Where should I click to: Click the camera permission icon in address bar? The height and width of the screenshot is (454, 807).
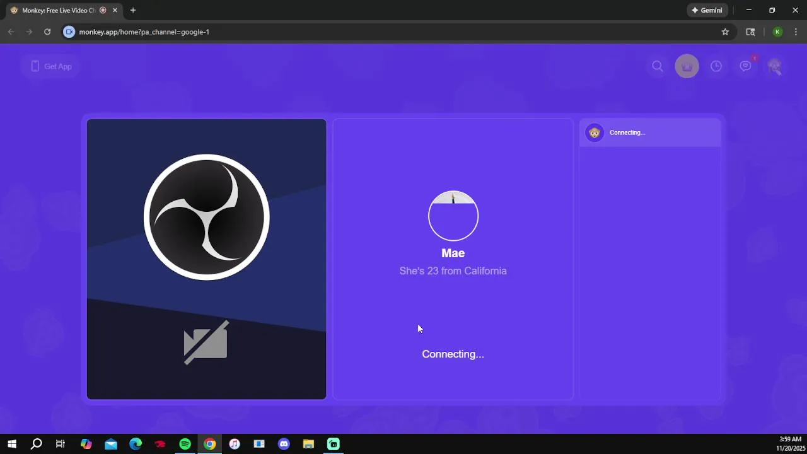coord(69,32)
